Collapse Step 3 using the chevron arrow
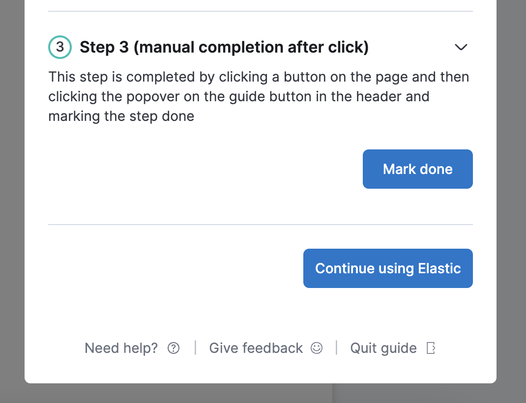Image resolution: width=526 pixels, height=403 pixels. [x=461, y=47]
